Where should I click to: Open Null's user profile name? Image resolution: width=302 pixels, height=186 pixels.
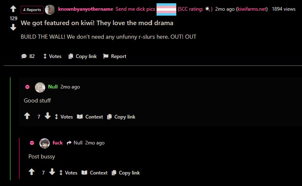53,87
